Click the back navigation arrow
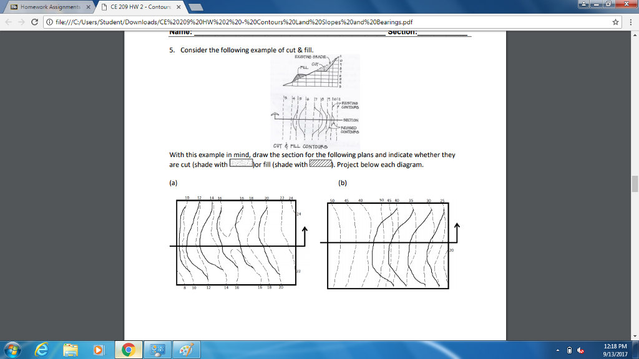The height and width of the screenshot is (359, 639). point(7,21)
